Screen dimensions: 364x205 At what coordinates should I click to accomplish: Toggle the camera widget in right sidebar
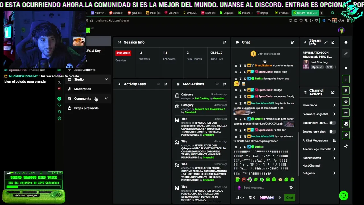[346, 124]
